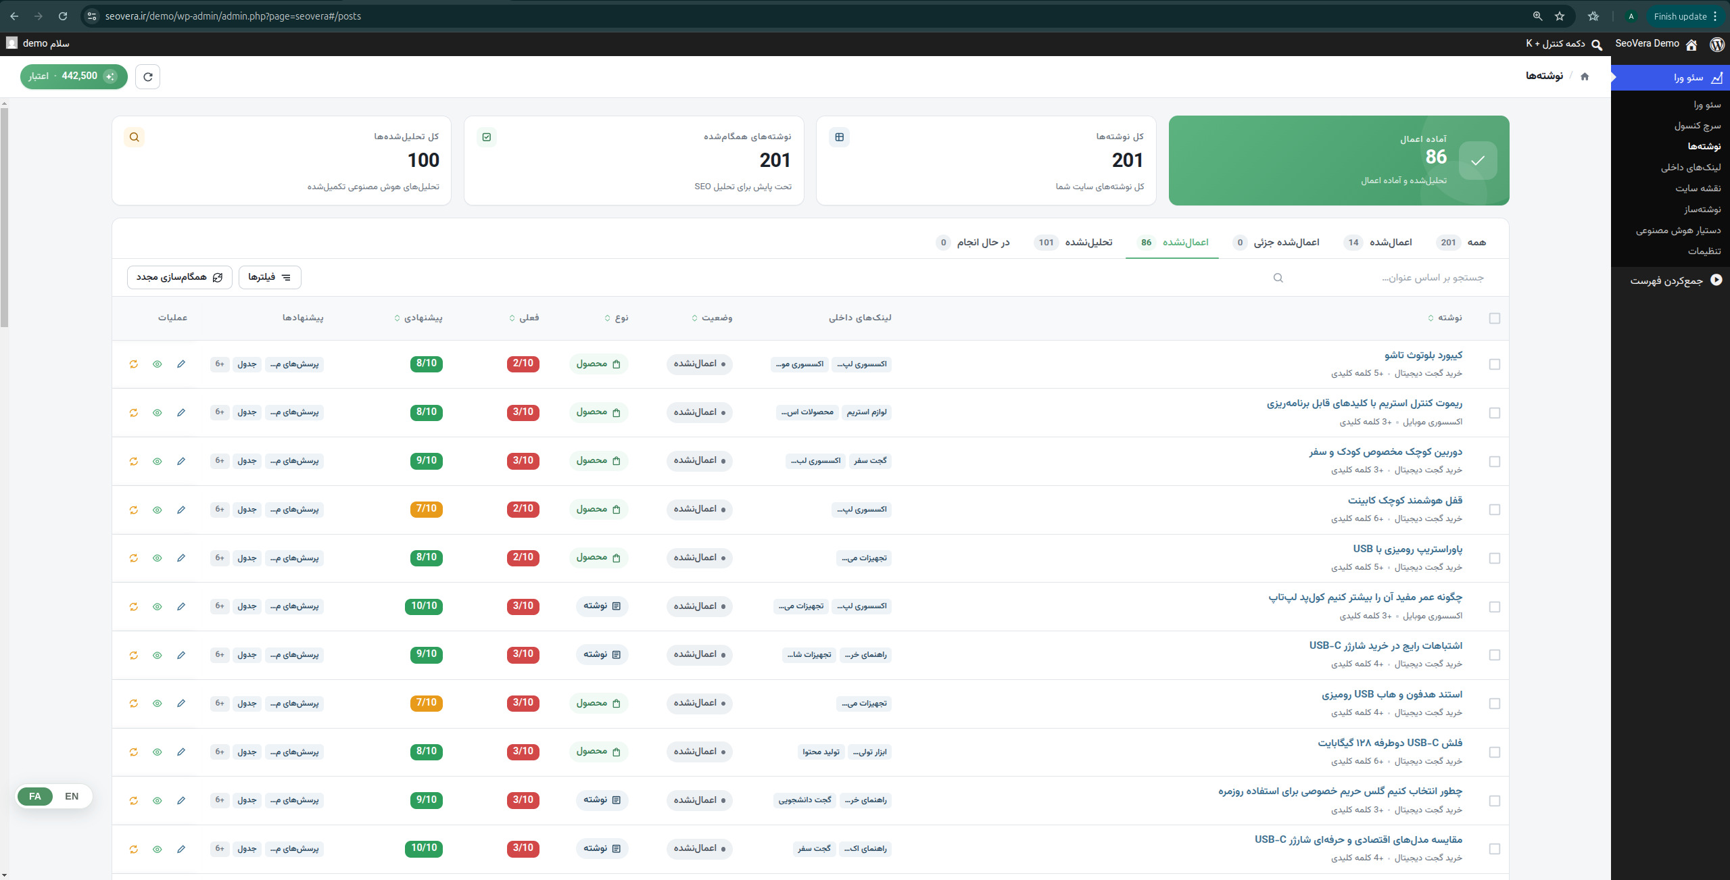This screenshot has width=1730, height=880.
Task: Click re-analyze icon for مقایسه مدل‌های اقتصادی row
Action: point(133,849)
